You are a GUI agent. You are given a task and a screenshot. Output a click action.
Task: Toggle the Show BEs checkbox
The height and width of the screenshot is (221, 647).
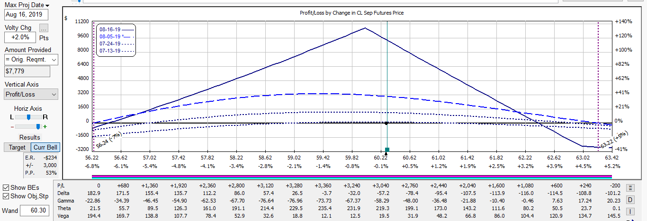[x=6, y=187]
